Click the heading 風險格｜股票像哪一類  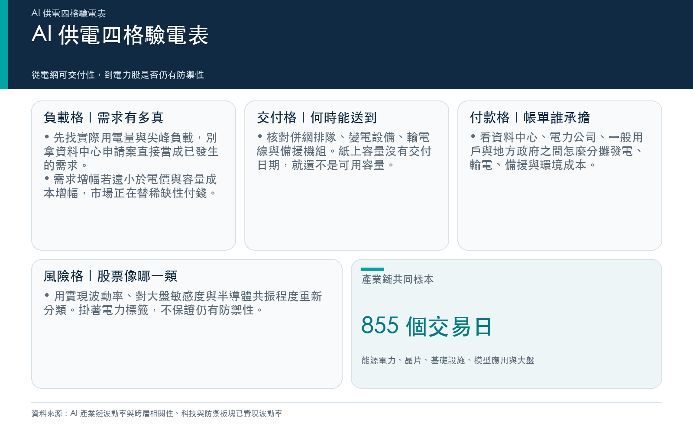(x=110, y=276)
